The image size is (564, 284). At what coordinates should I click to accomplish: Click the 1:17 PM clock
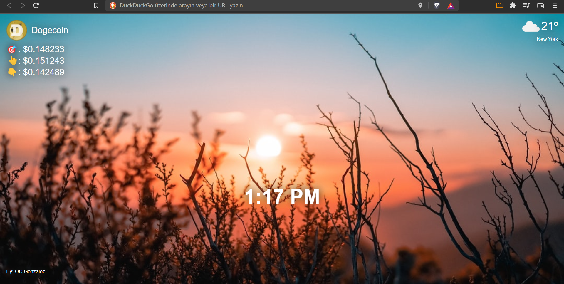(x=282, y=196)
